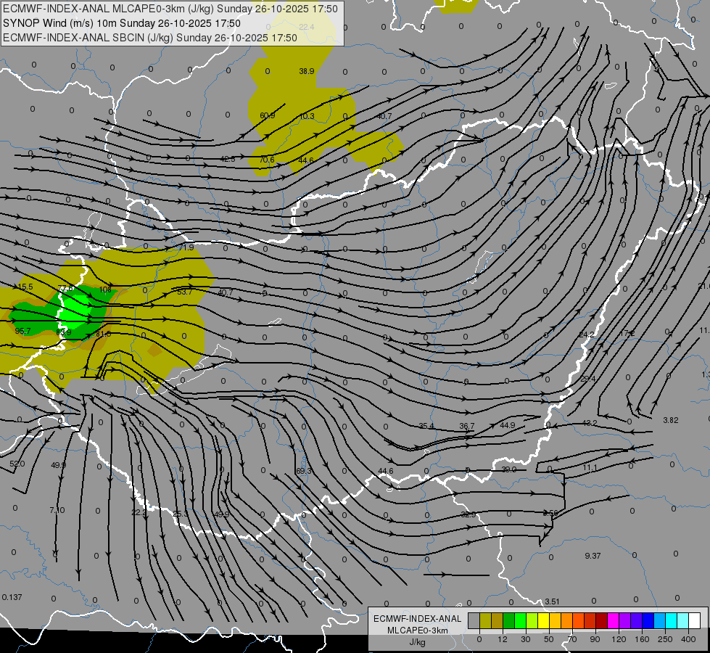The image size is (710, 653).
Task: Select the pure blue legend swatch
Action: click(648, 620)
